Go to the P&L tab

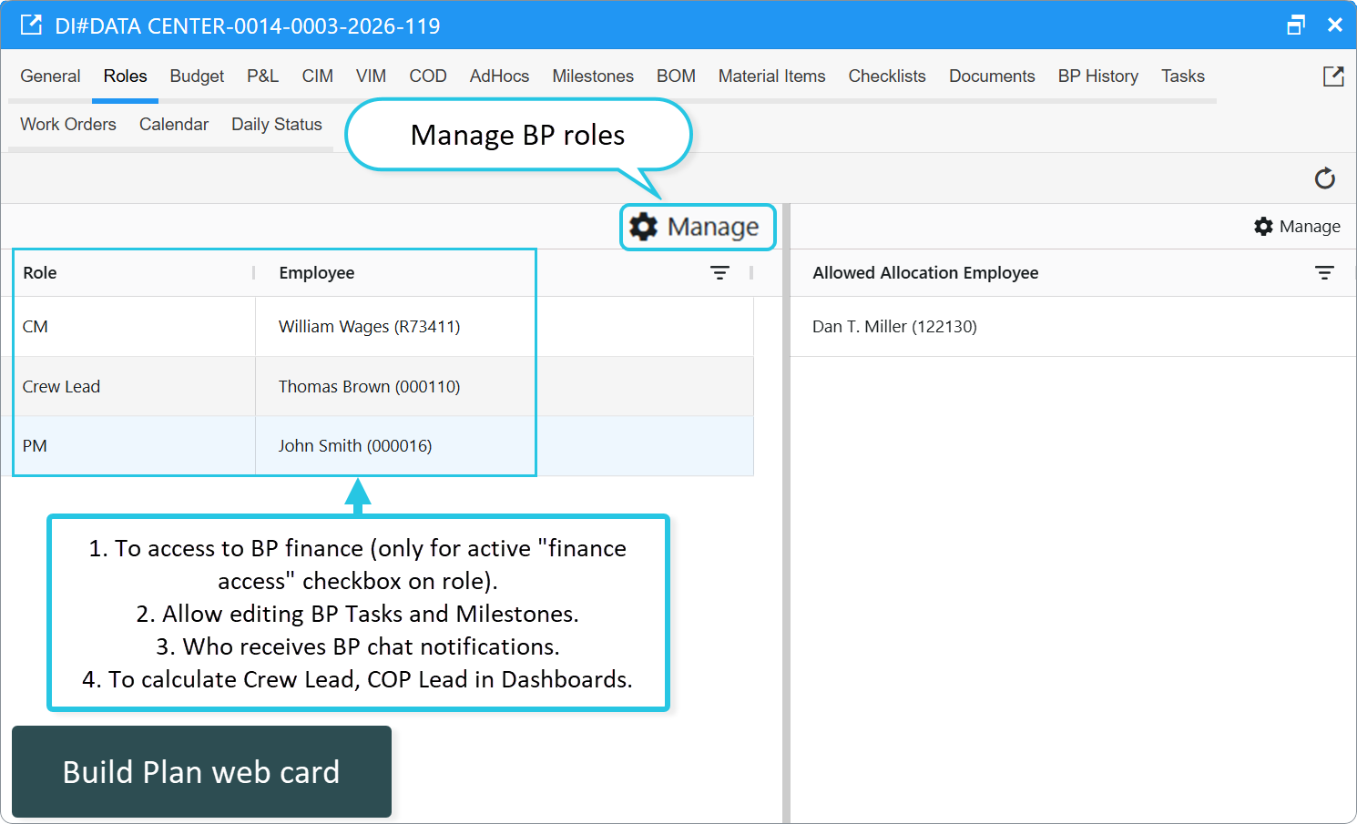click(x=262, y=76)
